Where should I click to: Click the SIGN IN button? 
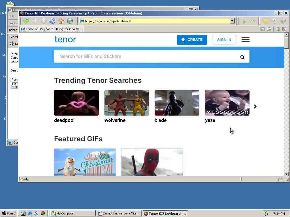click(x=224, y=40)
